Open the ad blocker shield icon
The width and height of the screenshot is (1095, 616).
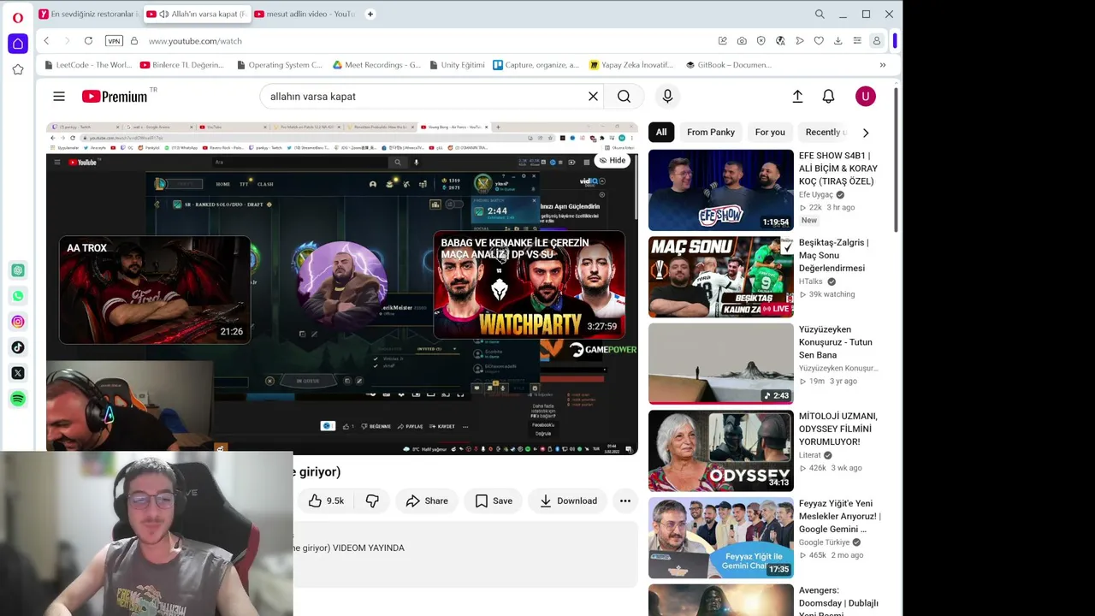click(761, 41)
